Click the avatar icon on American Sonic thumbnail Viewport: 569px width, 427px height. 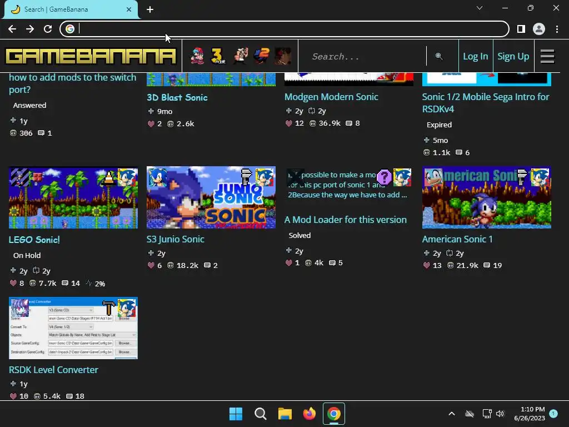(433, 177)
